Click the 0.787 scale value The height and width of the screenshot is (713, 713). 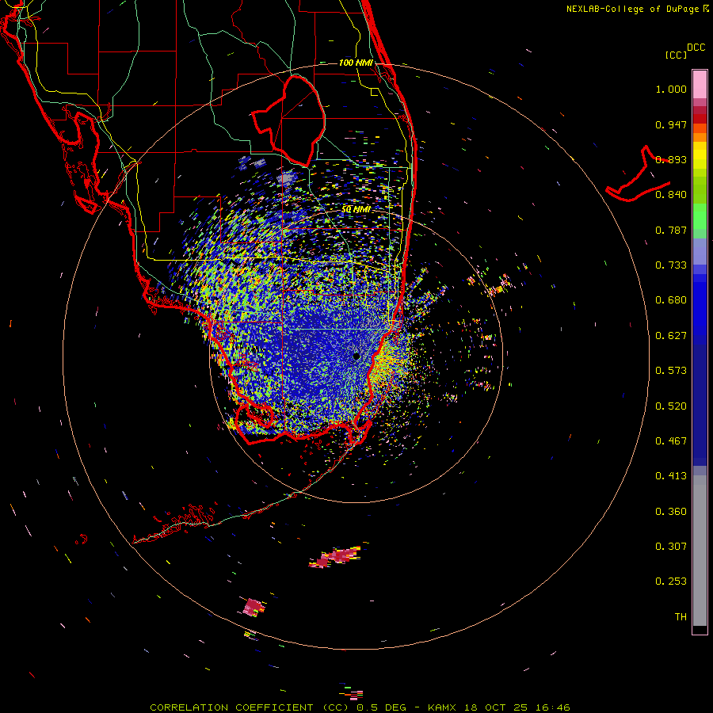coord(671,230)
